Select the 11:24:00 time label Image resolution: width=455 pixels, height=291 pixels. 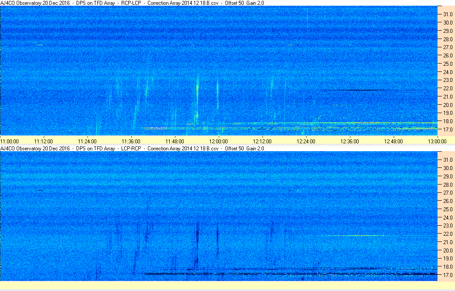pos(87,142)
